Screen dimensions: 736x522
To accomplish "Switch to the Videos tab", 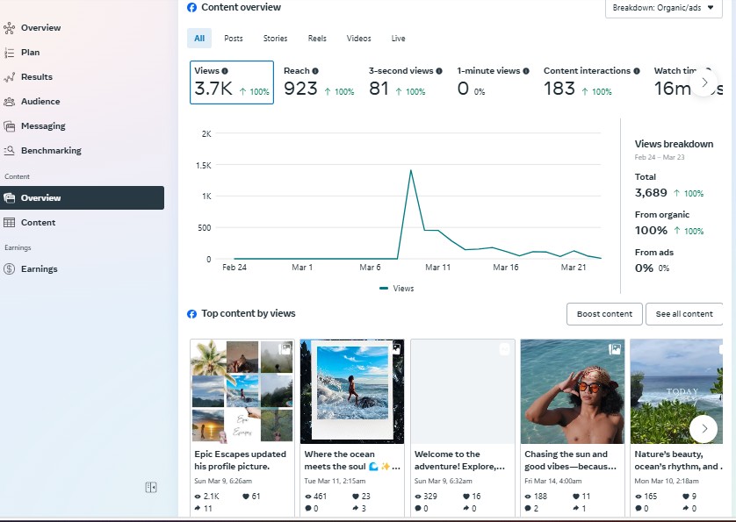I will 358,39.
